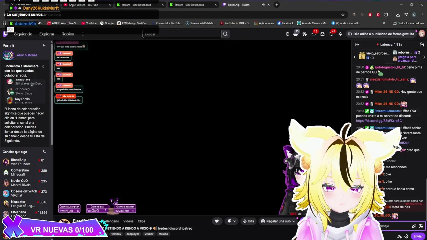Viewport: 427px width, 240px height.
Task: Click the Enviar button
Action: coord(418,236)
